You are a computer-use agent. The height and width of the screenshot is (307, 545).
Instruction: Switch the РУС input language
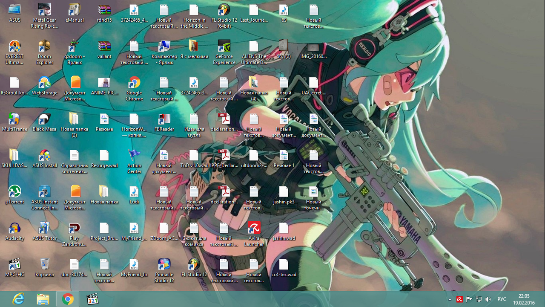click(x=502, y=299)
